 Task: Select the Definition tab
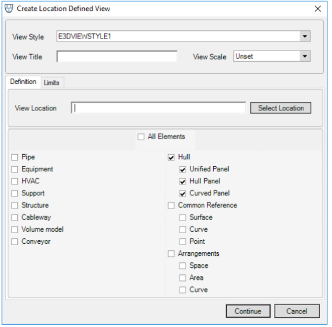(23, 82)
